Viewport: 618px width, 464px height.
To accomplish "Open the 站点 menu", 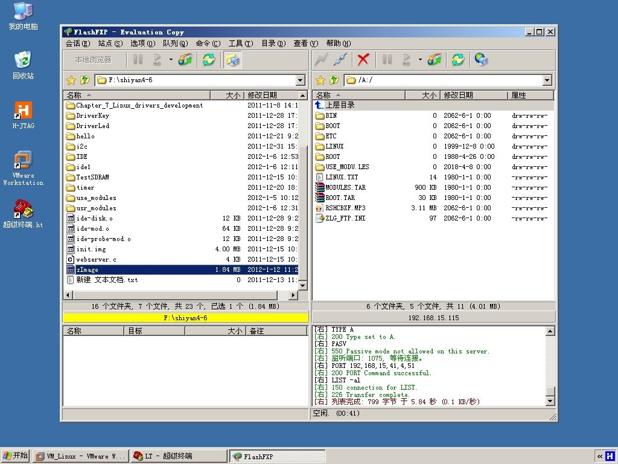I will [x=110, y=43].
